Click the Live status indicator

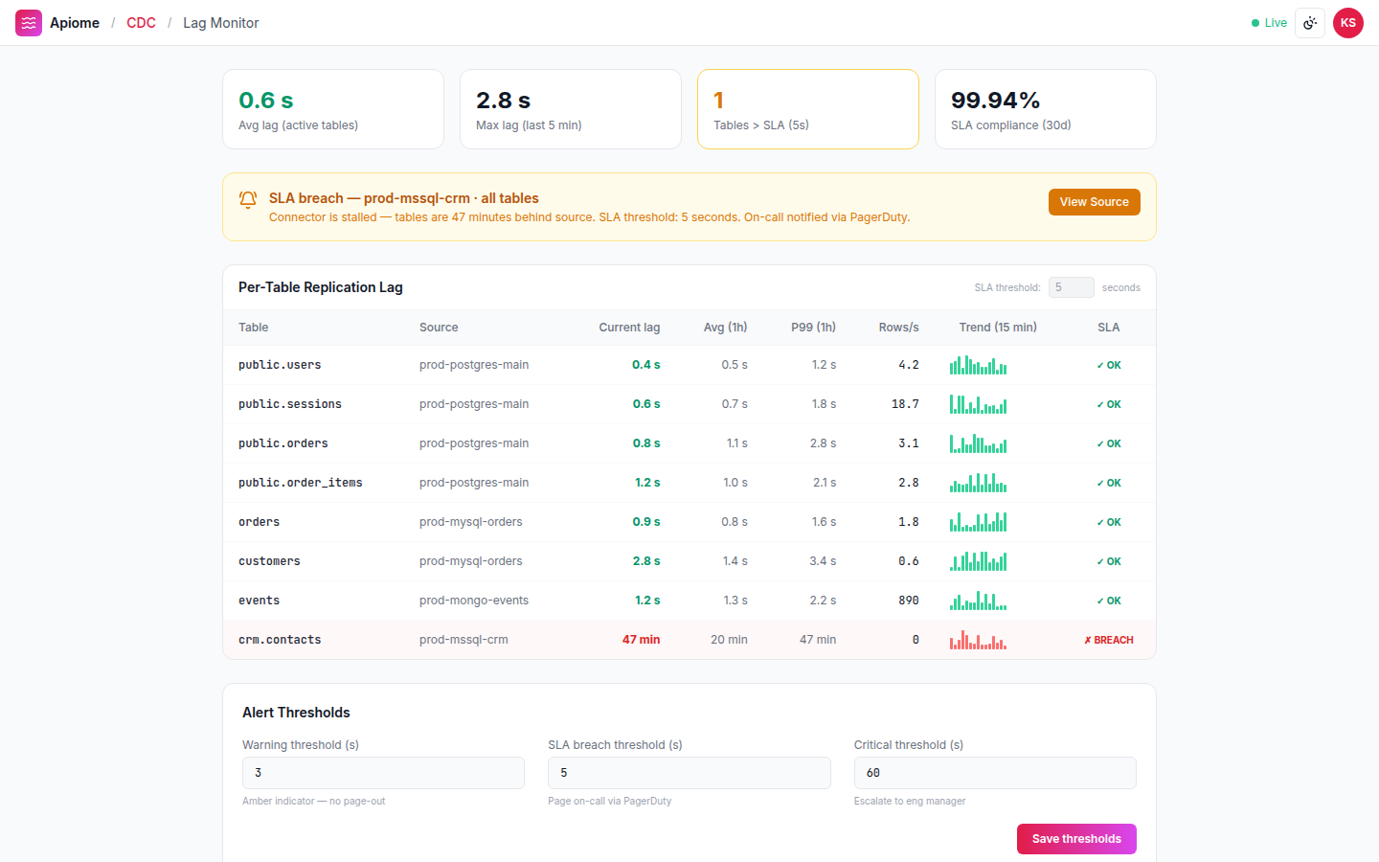pyautogui.click(x=1269, y=23)
